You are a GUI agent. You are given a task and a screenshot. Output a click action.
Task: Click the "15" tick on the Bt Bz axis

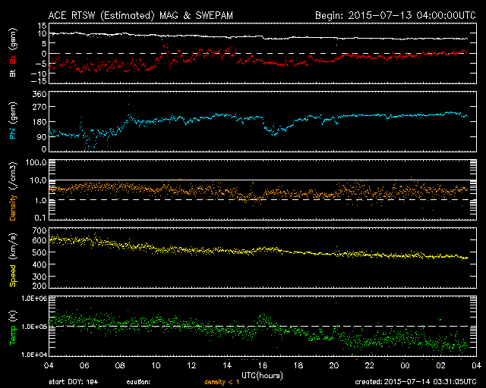[x=43, y=26]
